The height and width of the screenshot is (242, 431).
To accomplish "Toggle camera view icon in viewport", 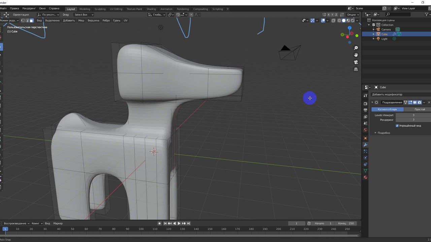I will tap(356, 62).
